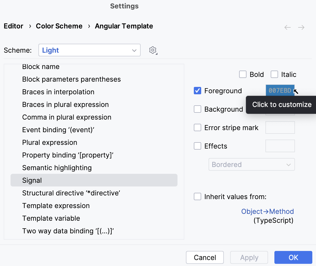Select Property binding '[property]' item
The image size is (316, 266).
click(x=68, y=155)
